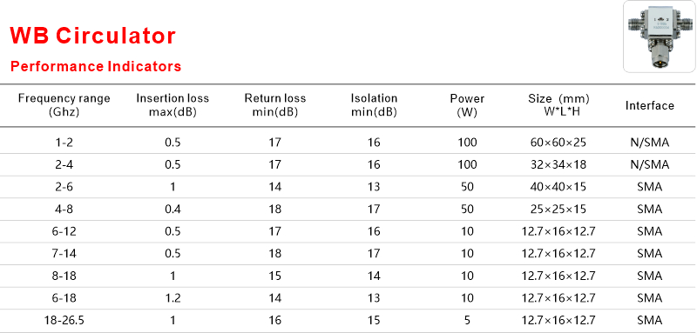Select the 7-14 frequency range cell

[x=64, y=253]
